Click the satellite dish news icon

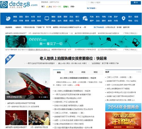point(8,19)
